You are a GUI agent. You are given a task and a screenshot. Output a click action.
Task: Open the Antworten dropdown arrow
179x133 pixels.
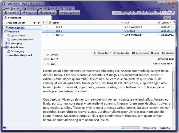coord(110,53)
